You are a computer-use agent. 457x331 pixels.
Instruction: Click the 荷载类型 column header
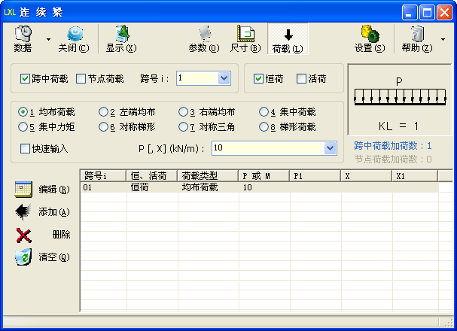tap(208, 176)
